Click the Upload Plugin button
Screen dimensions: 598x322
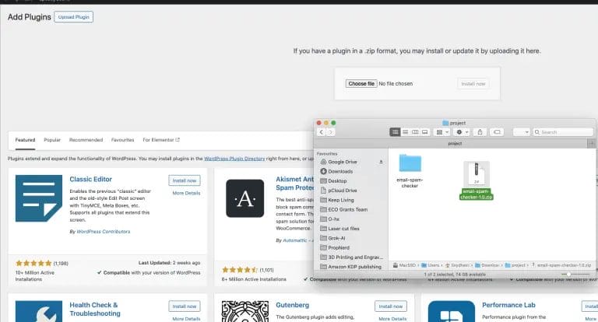73,17
